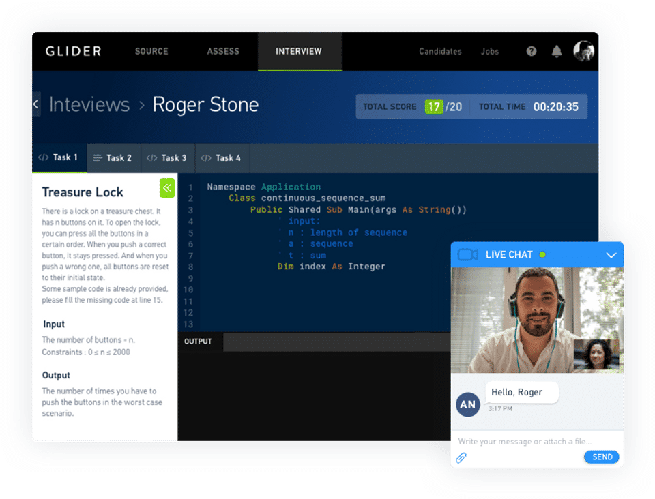Open the SOURCE menu
The image size is (655, 499).
151,51
